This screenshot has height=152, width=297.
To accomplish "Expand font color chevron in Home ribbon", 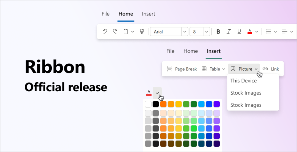I will pos(257,32).
